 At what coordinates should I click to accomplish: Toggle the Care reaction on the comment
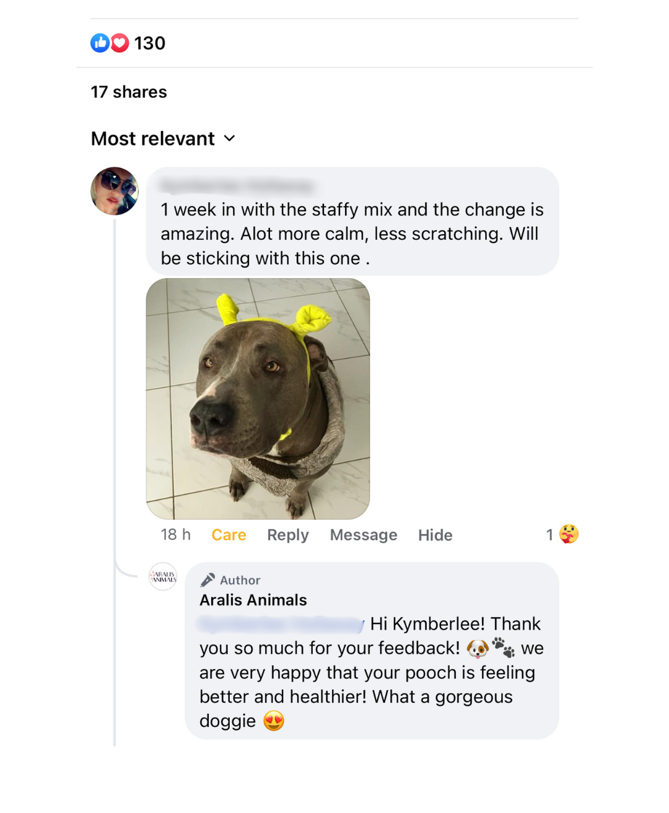229,535
